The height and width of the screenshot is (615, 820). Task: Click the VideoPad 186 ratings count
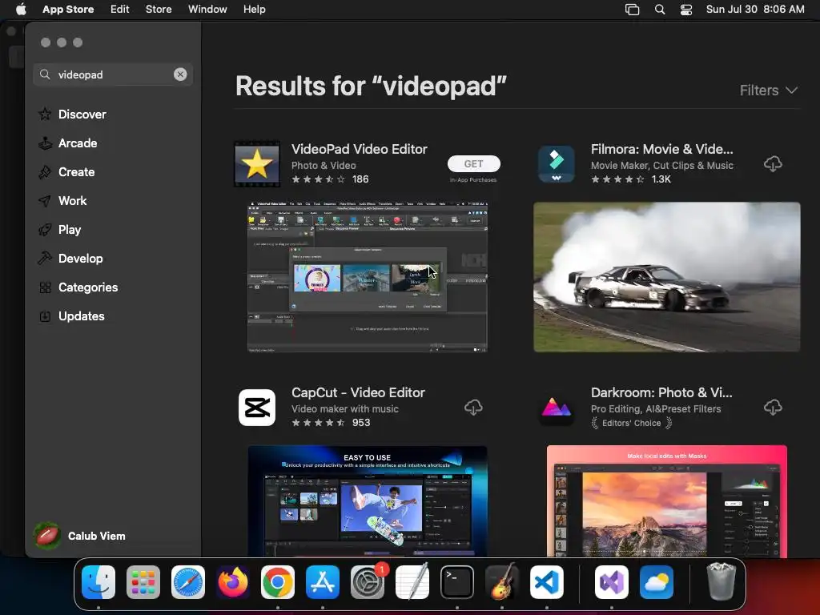coord(360,179)
